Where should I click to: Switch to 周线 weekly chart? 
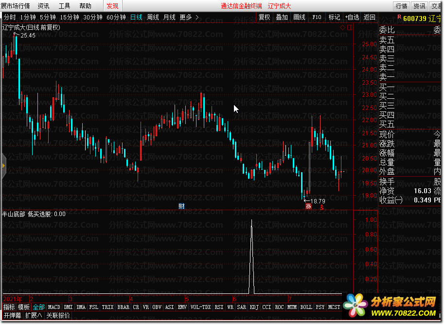tap(153, 18)
